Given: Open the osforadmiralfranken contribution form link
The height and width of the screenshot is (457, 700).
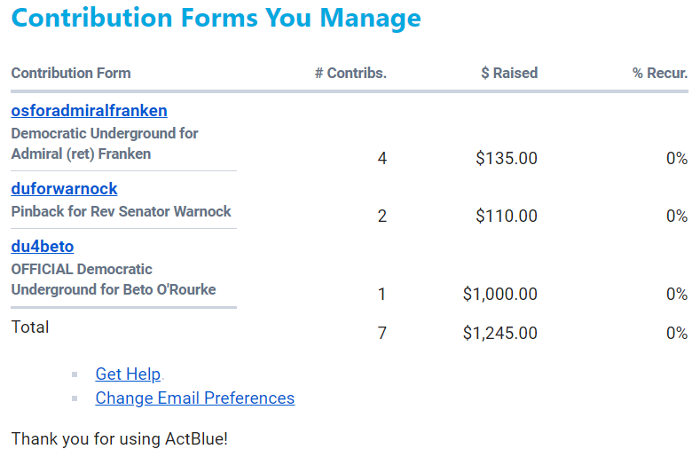Looking at the screenshot, I should coord(89,111).
